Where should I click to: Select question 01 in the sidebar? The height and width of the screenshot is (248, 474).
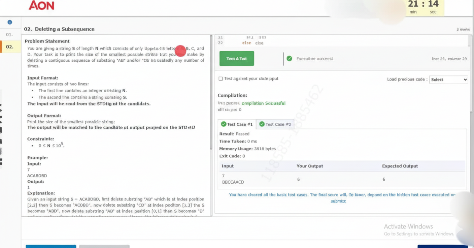[x=10, y=34]
